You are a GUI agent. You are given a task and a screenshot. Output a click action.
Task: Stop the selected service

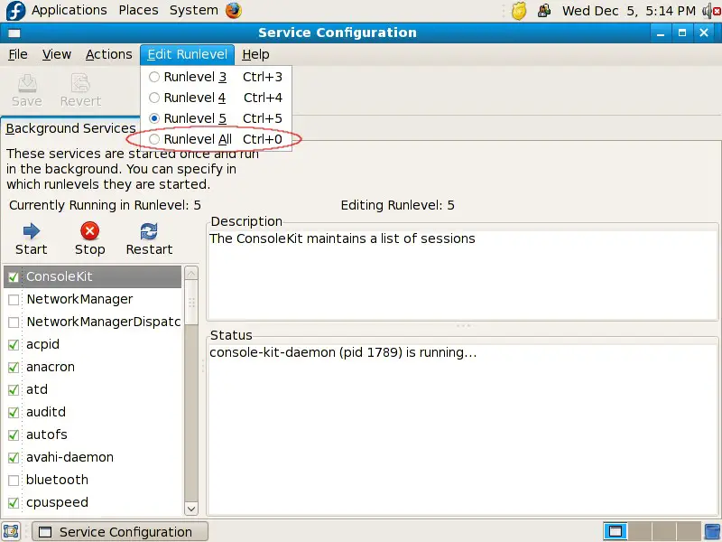pyautogui.click(x=89, y=239)
